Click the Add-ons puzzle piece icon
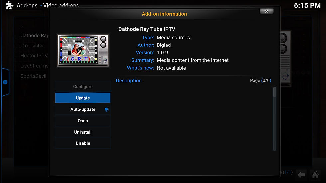This screenshot has height=183, width=326. pos(9,5)
